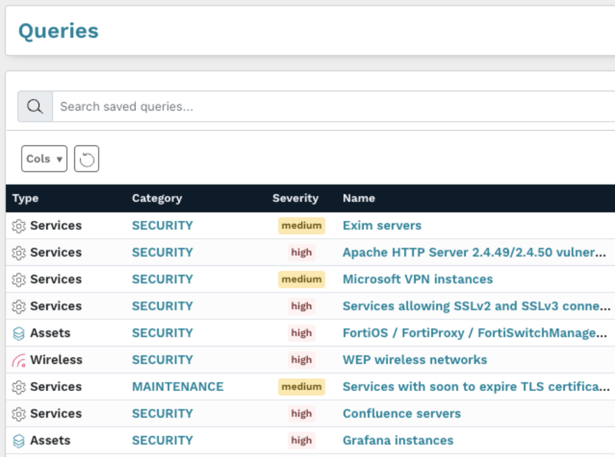Click the high badge for Apache HTTP Server

(x=301, y=252)
